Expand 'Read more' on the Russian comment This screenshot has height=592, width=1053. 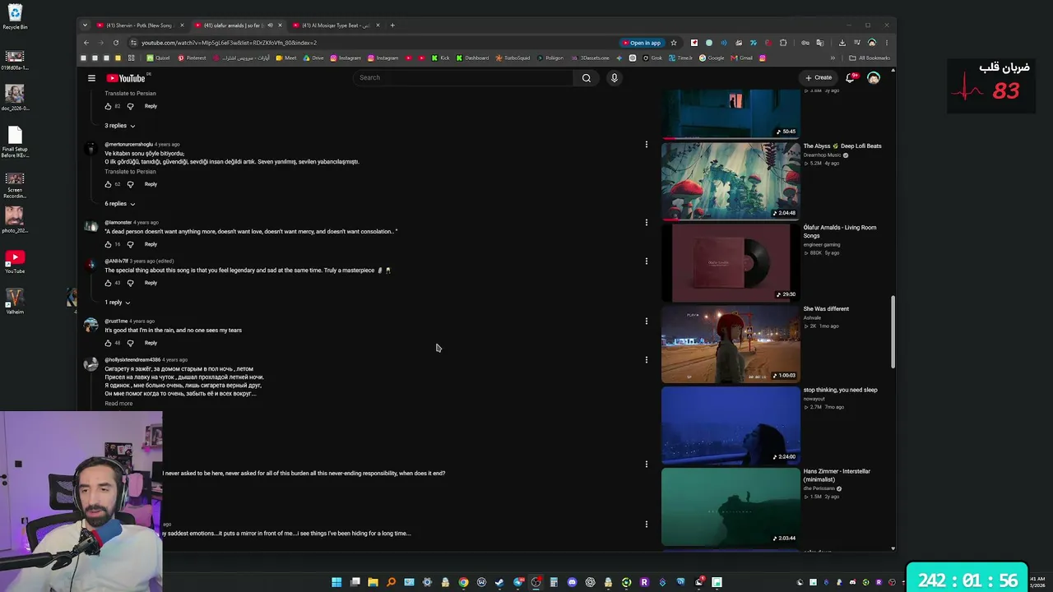tap(118, 404)
